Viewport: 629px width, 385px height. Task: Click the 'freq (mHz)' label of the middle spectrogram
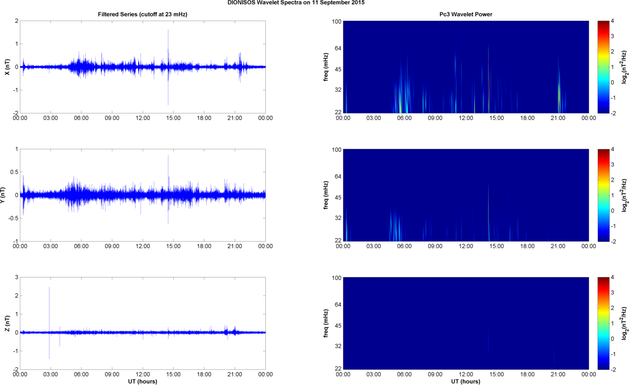coord(325,195)
